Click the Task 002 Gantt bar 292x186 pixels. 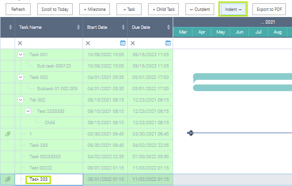pos(242,76)
